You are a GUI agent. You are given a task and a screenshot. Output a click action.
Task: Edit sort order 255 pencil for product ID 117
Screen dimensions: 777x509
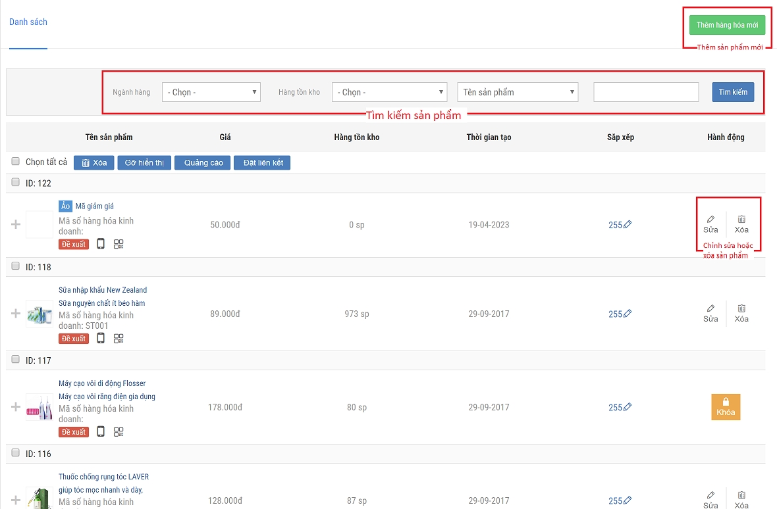[627, 407]
